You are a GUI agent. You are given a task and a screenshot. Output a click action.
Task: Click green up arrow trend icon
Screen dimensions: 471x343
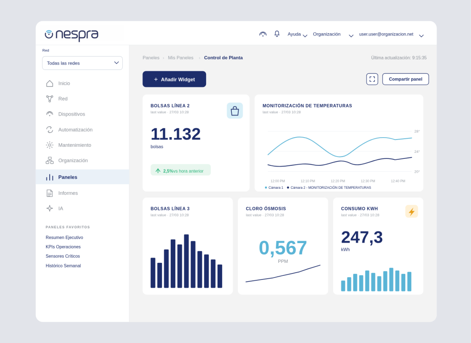(x=158, y=171)
